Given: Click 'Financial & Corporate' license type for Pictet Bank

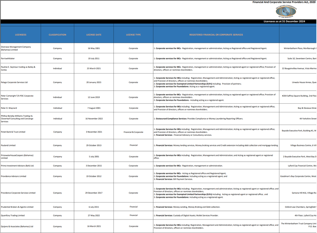Looking at the screenshot, I should (x=134, y=132).
